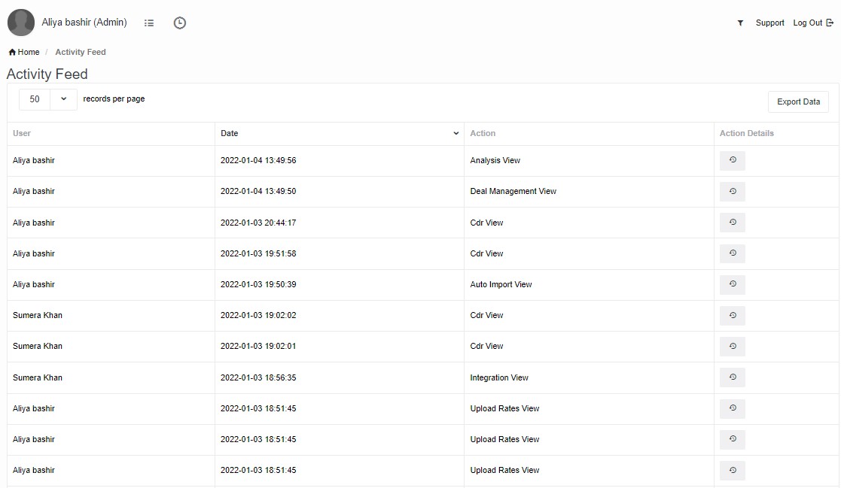Screen dimensions: 841x488
Task: Click the Aliya bashir profile avatar
Action: pyautogui.click(x=21, y=23)
